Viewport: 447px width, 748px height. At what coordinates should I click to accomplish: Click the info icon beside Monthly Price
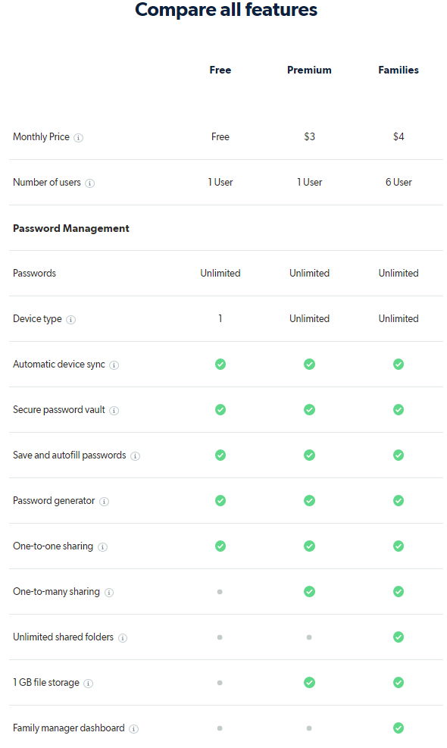pyautogui.click(x=79, y=138)
